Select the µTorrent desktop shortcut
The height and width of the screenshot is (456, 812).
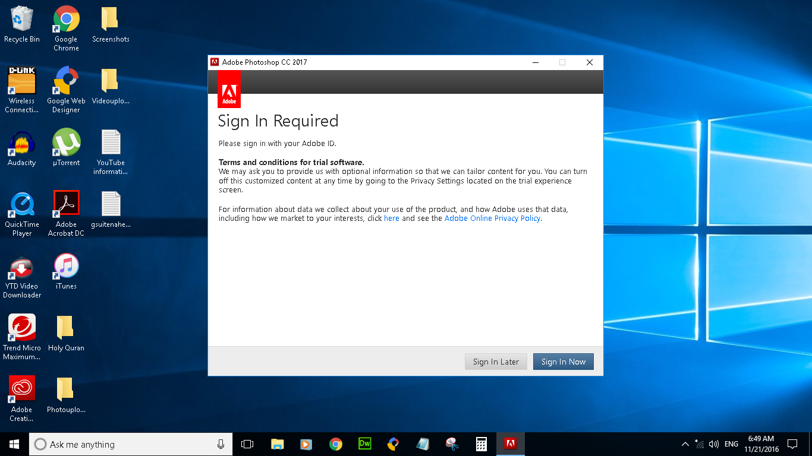66,148
